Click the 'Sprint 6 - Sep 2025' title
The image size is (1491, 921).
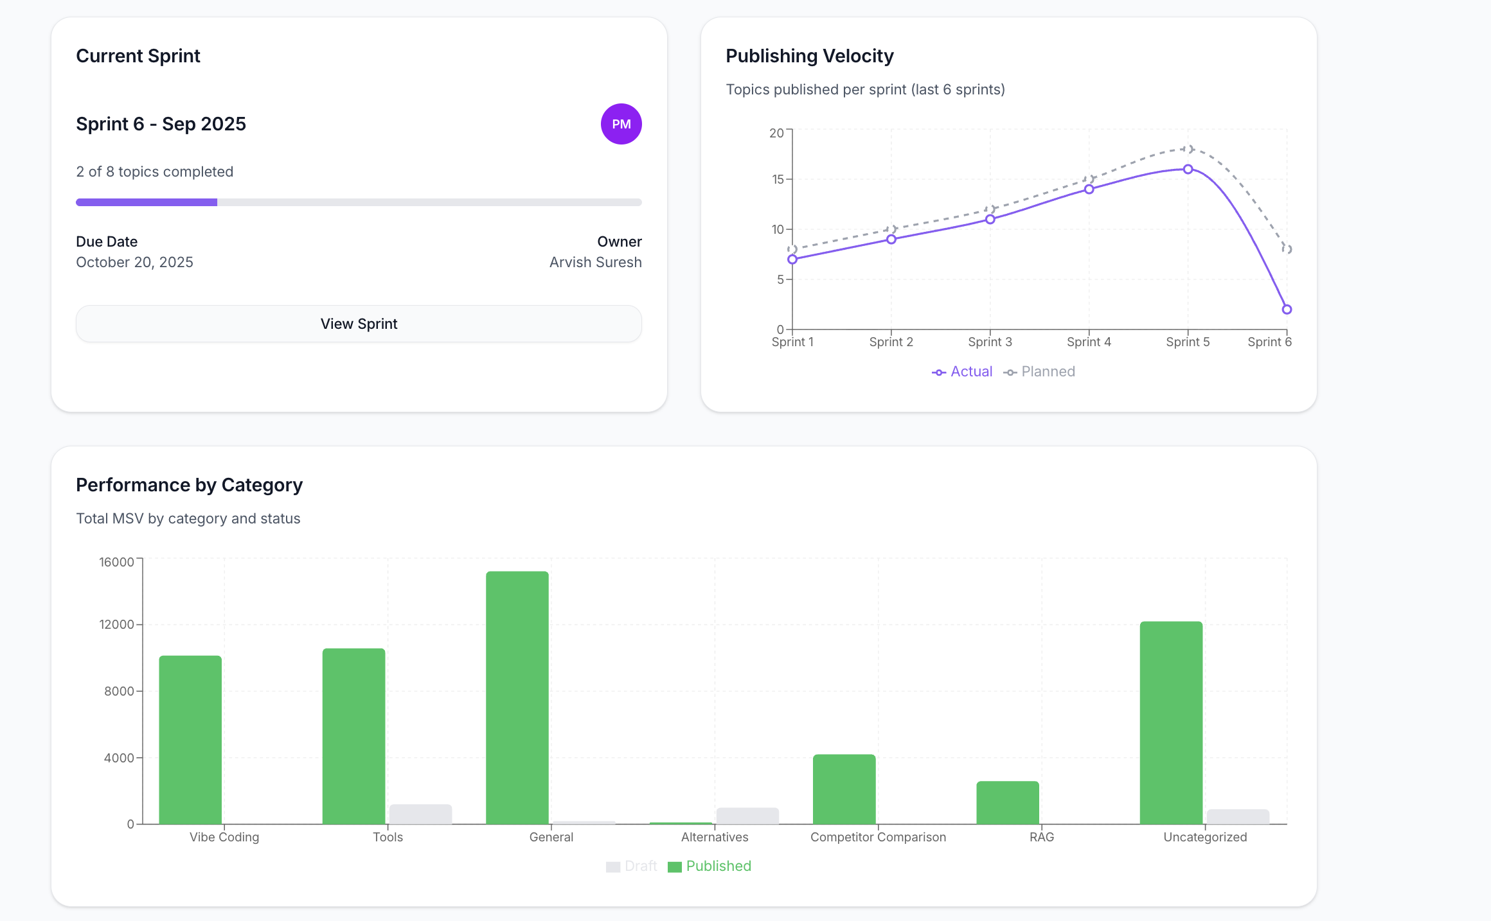pos(161,124)
